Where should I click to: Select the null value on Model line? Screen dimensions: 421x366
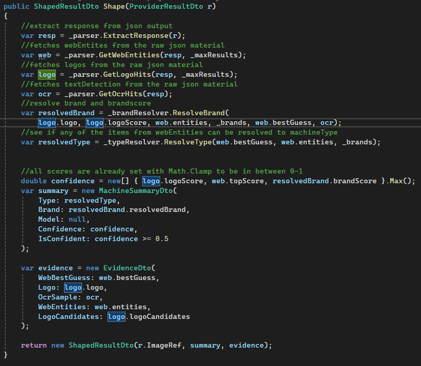(77, 219)
